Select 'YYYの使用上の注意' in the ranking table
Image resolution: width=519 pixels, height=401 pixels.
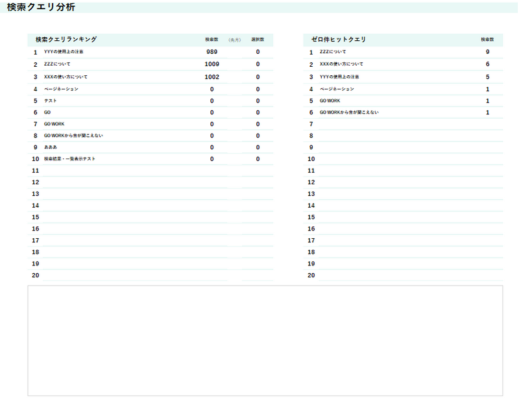[x=64, y=52]
